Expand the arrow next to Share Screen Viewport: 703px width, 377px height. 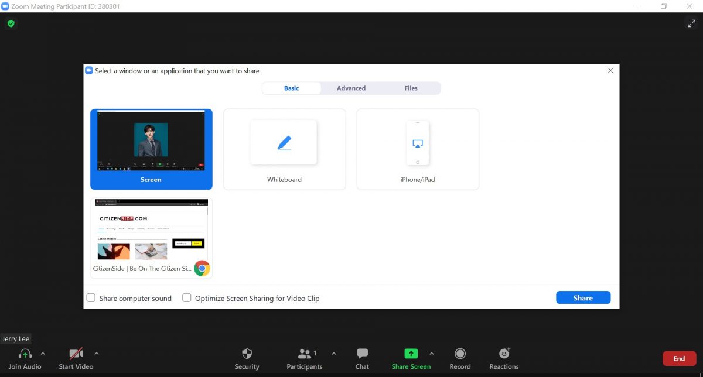pos(432,354)
